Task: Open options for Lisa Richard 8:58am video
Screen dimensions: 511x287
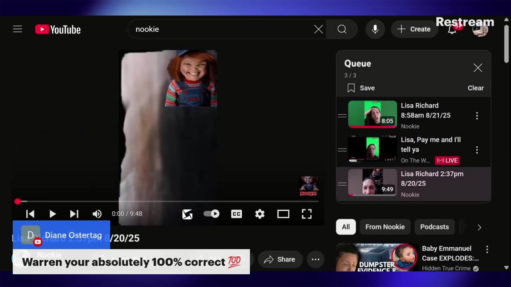Action: (x=477, y=116)
